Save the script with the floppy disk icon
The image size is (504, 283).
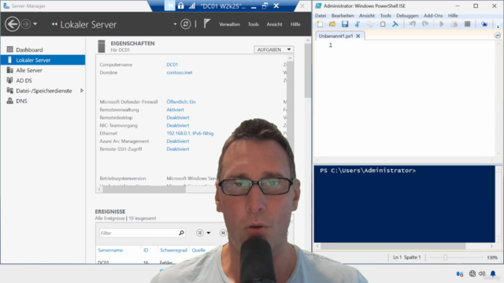(345, 24)
